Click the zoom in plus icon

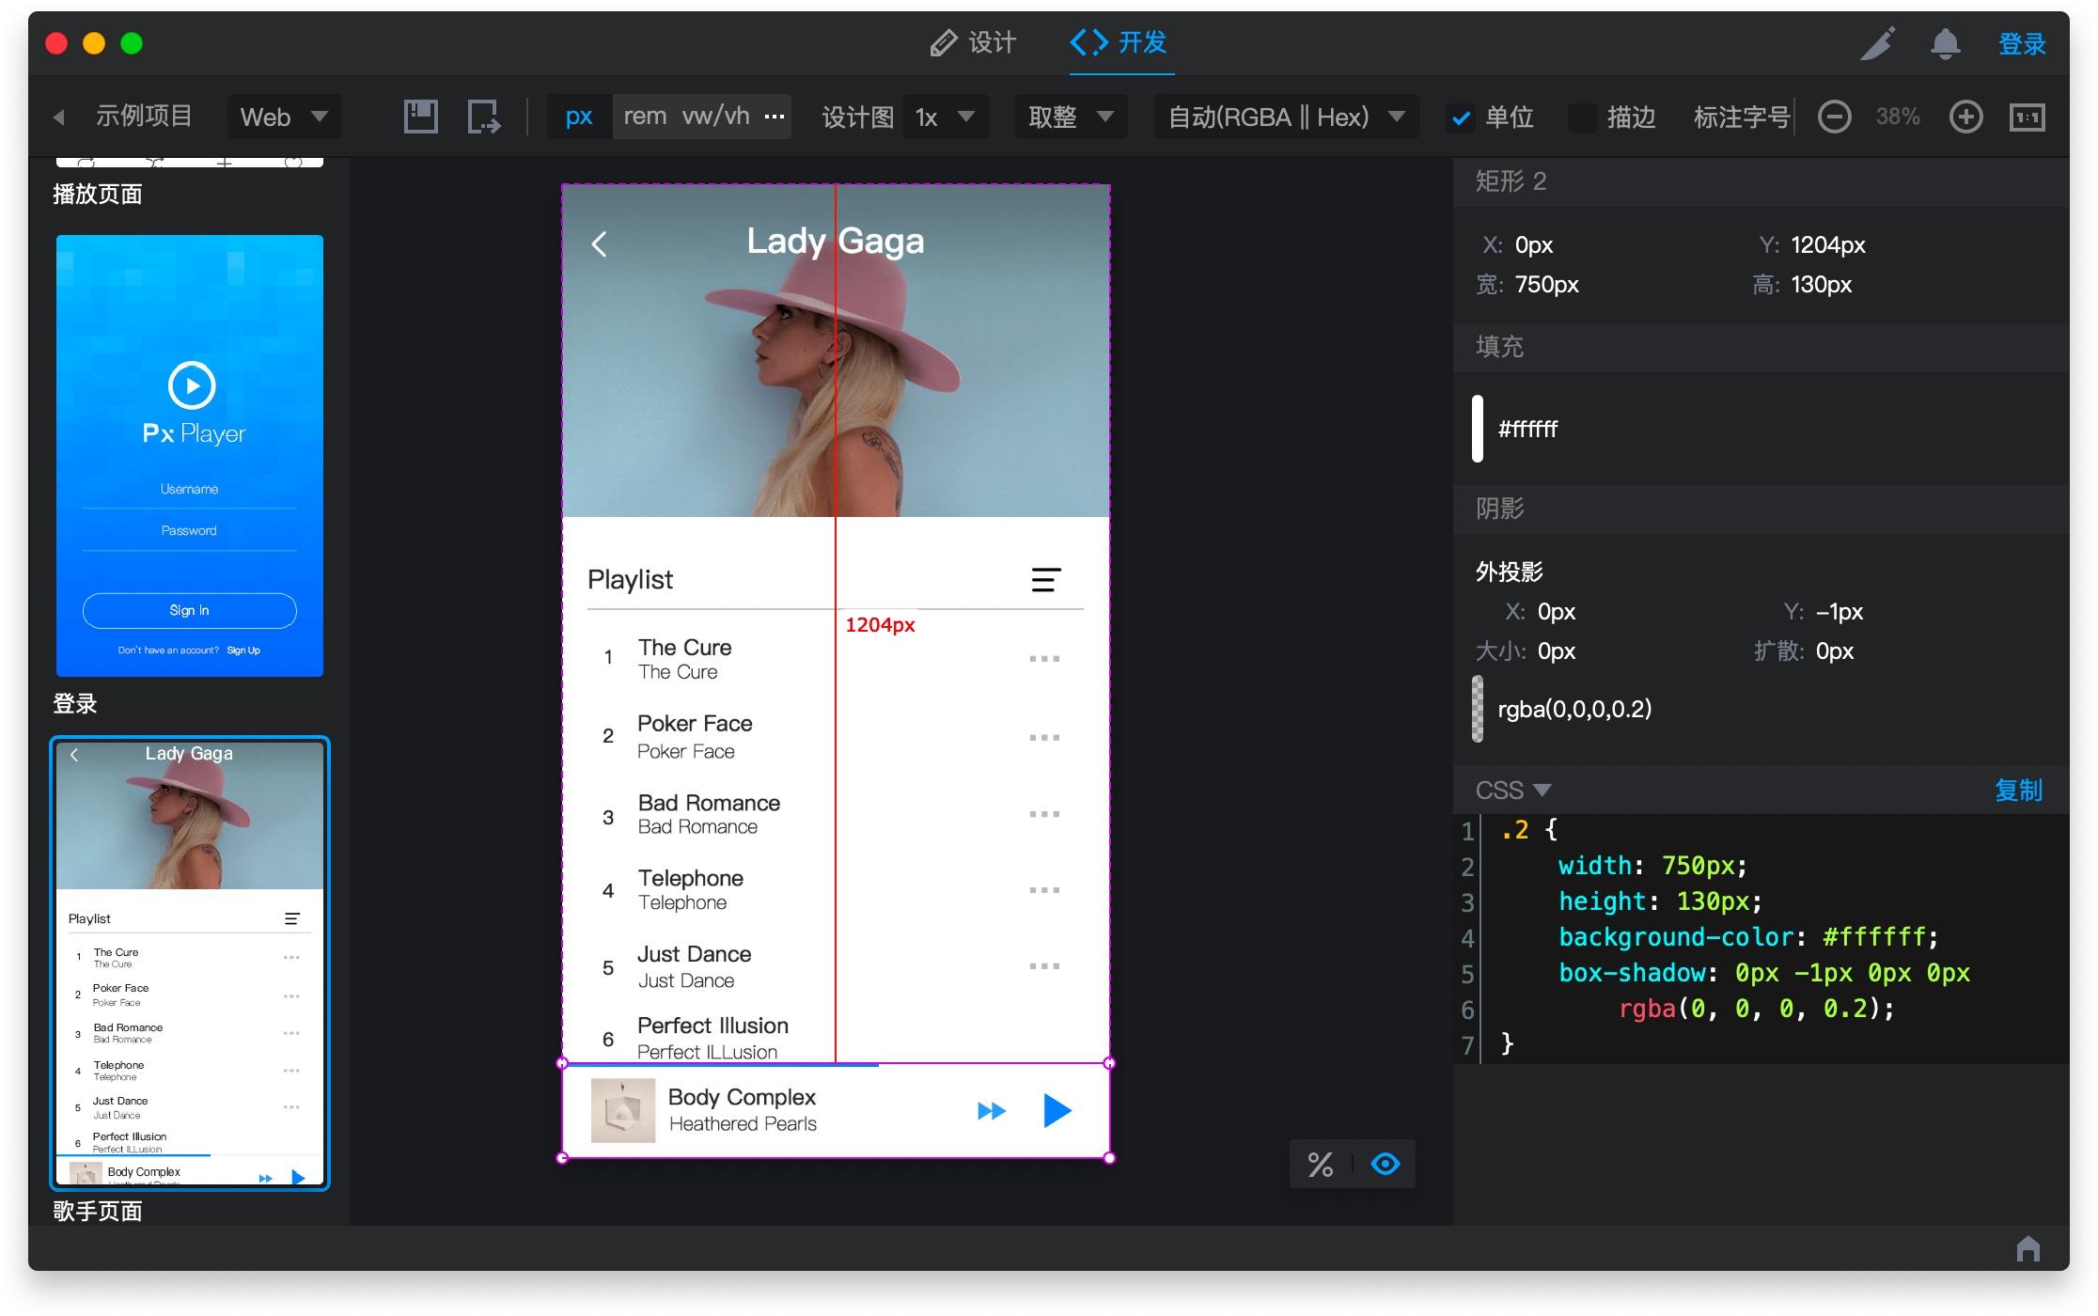1965,117
